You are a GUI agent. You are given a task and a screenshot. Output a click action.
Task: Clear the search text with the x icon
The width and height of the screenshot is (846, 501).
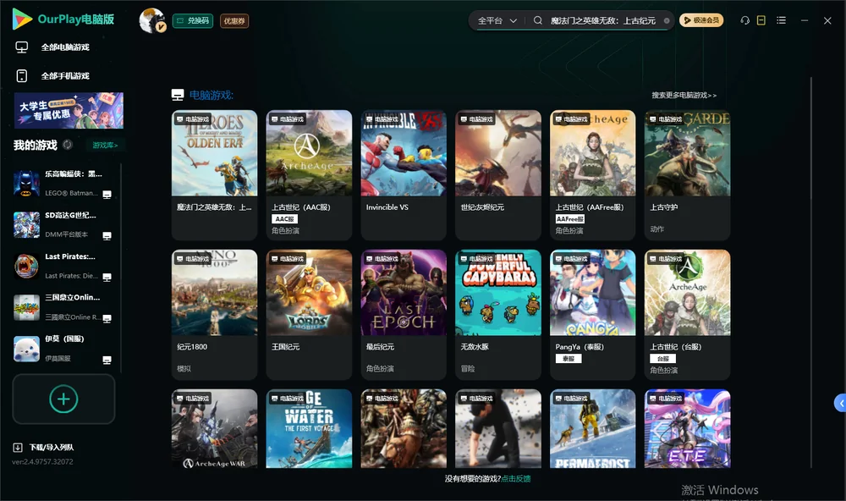click(x=667, y=21)
